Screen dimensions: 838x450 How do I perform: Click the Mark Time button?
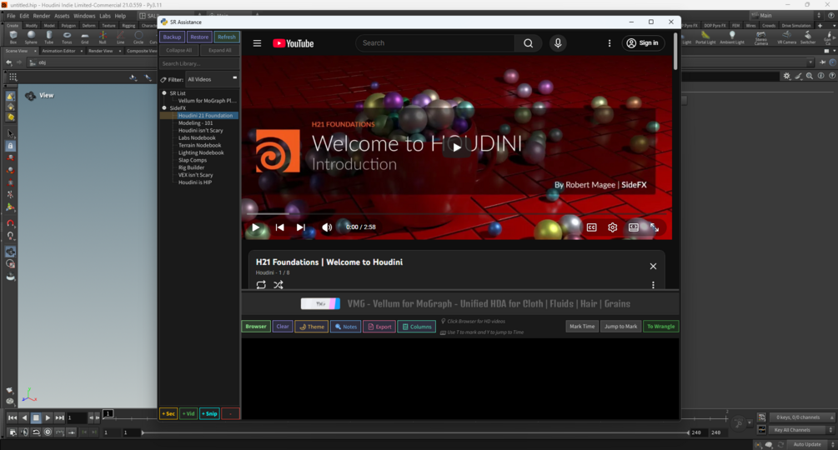click(x=582, y=327)
